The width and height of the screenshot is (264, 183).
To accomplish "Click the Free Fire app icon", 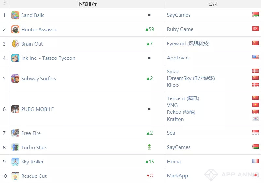I will point(15,133).
